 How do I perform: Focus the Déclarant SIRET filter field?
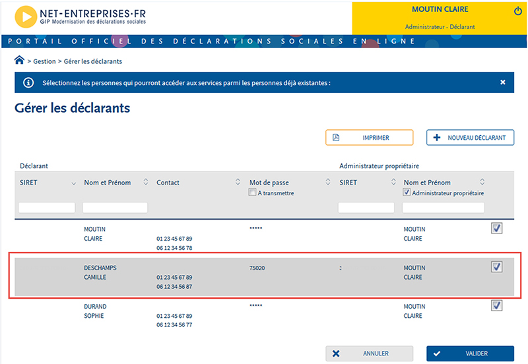[47, 208]
